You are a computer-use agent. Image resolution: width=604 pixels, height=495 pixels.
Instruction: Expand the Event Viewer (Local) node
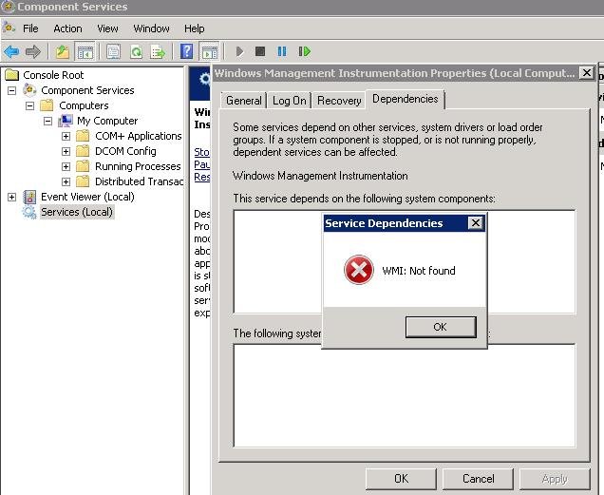(x=12, y=197)
